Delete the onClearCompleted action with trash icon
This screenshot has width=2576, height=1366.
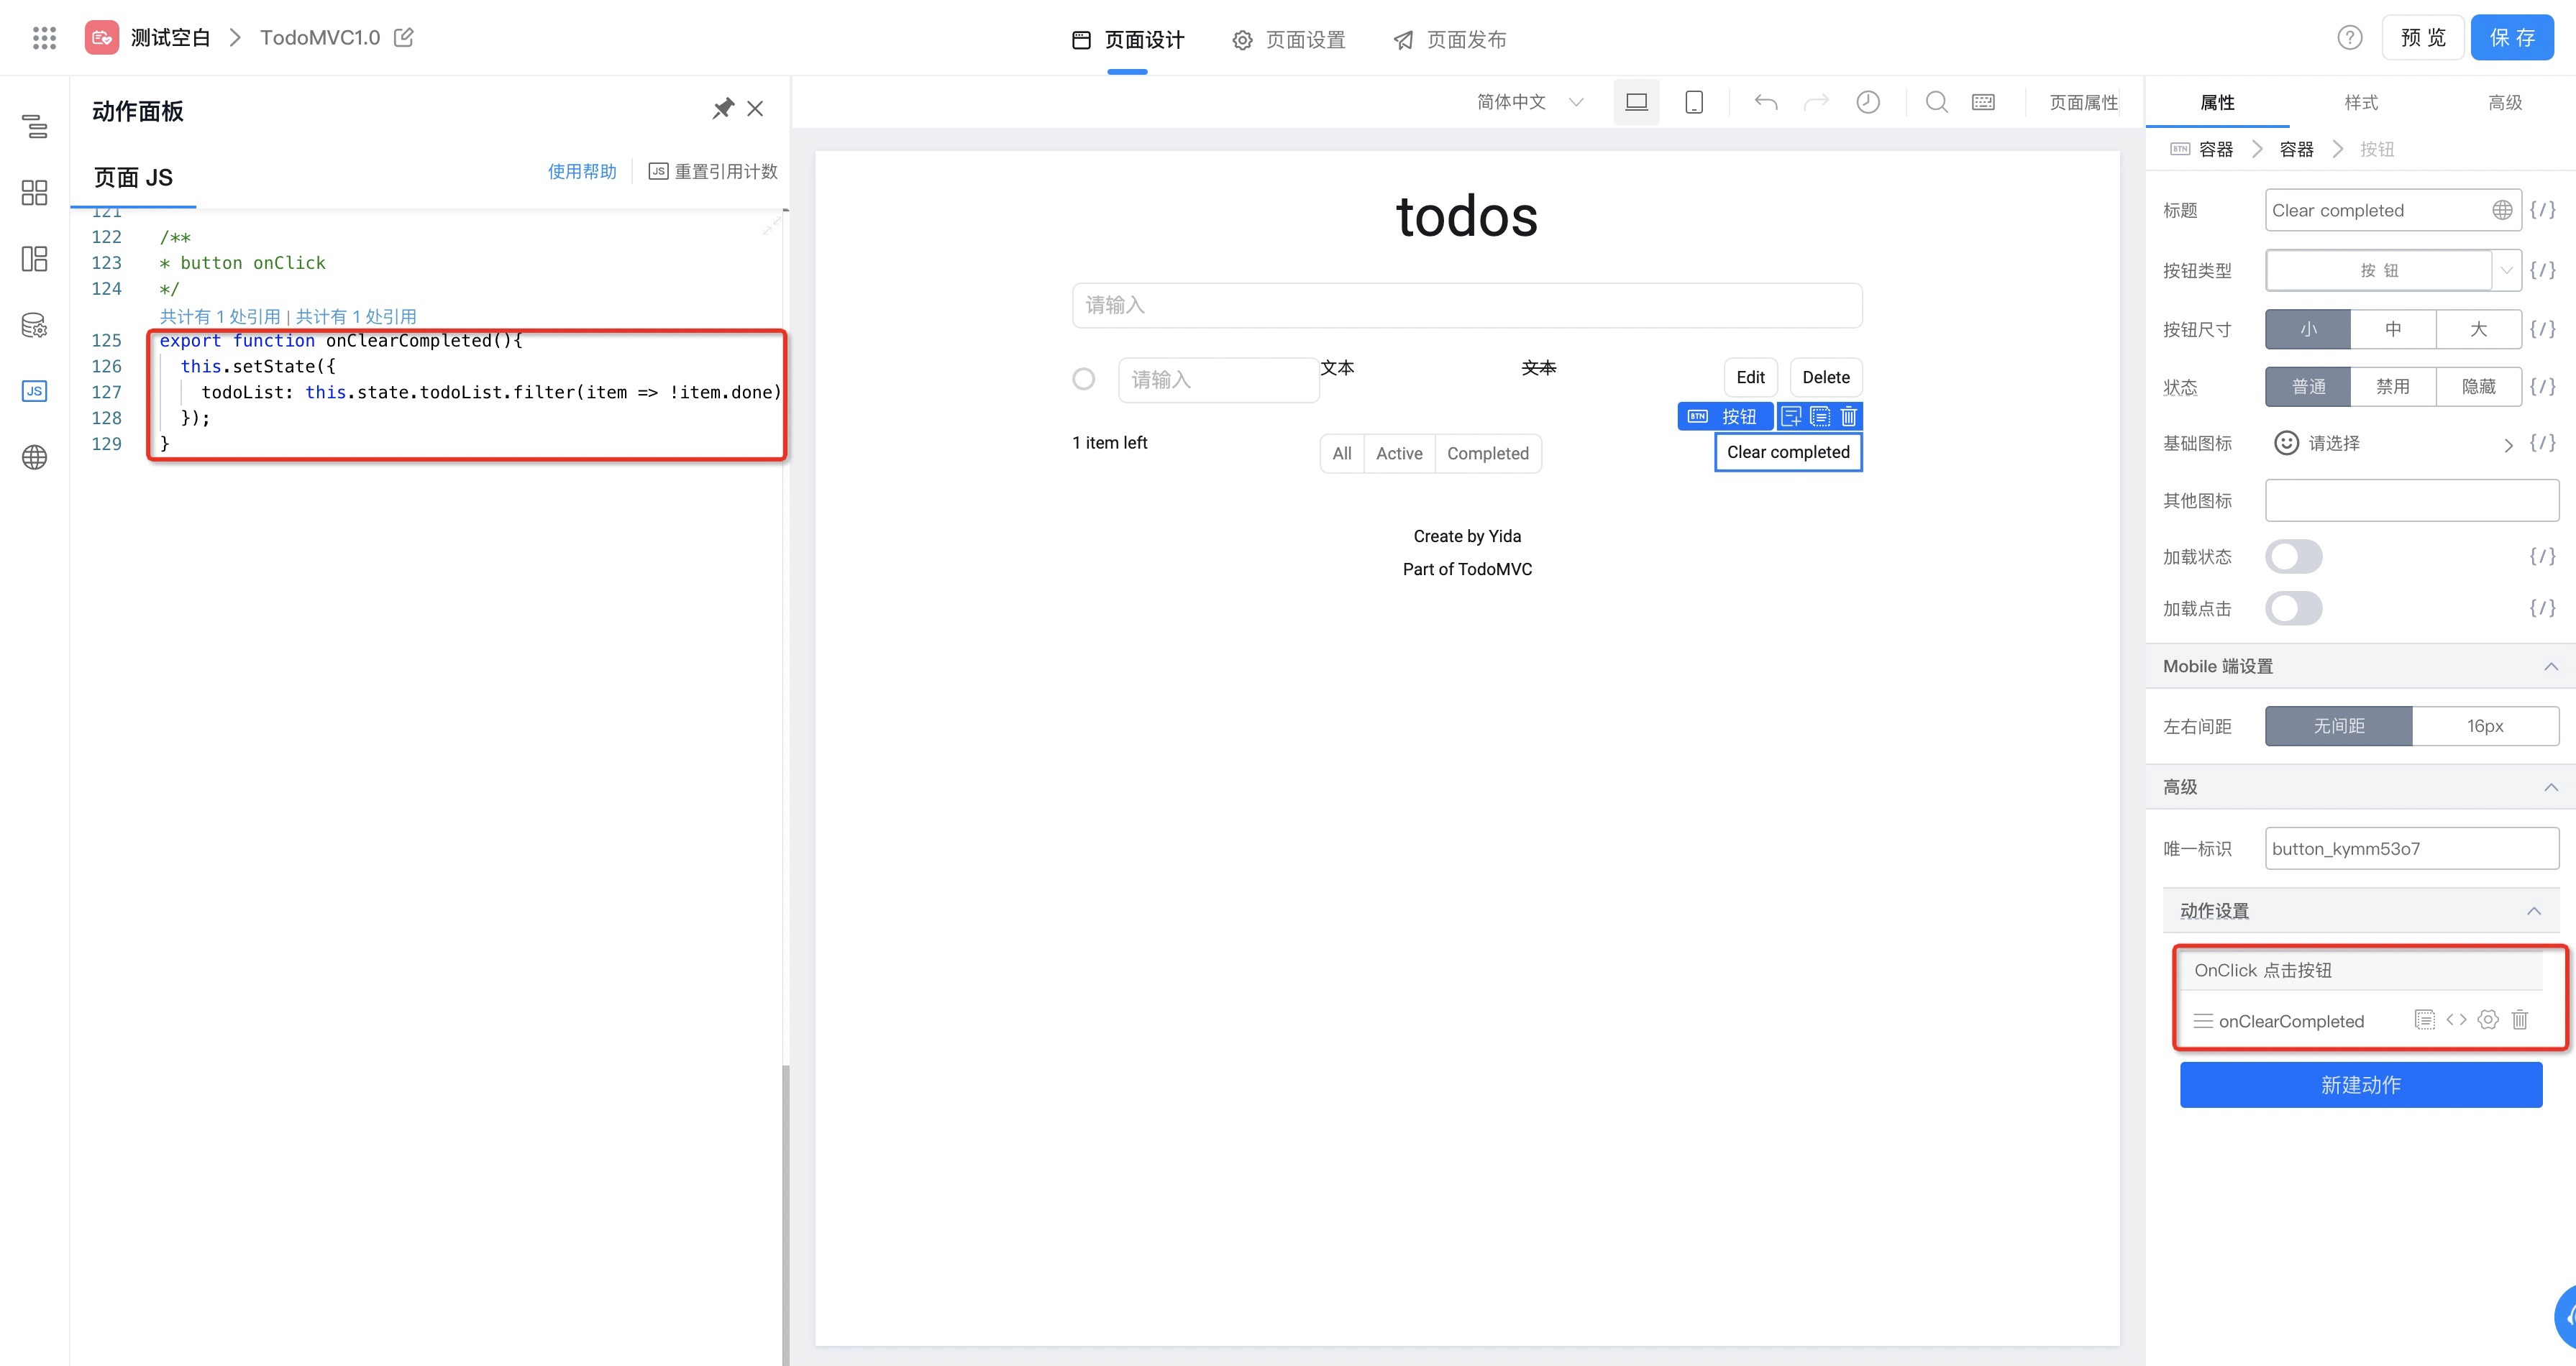[x=2519, y=1020]
